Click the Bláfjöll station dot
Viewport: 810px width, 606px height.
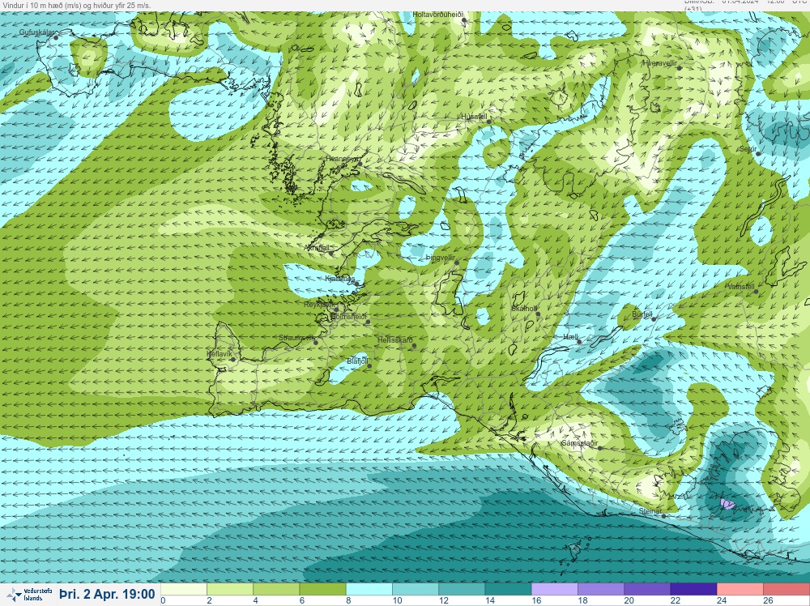369,366
